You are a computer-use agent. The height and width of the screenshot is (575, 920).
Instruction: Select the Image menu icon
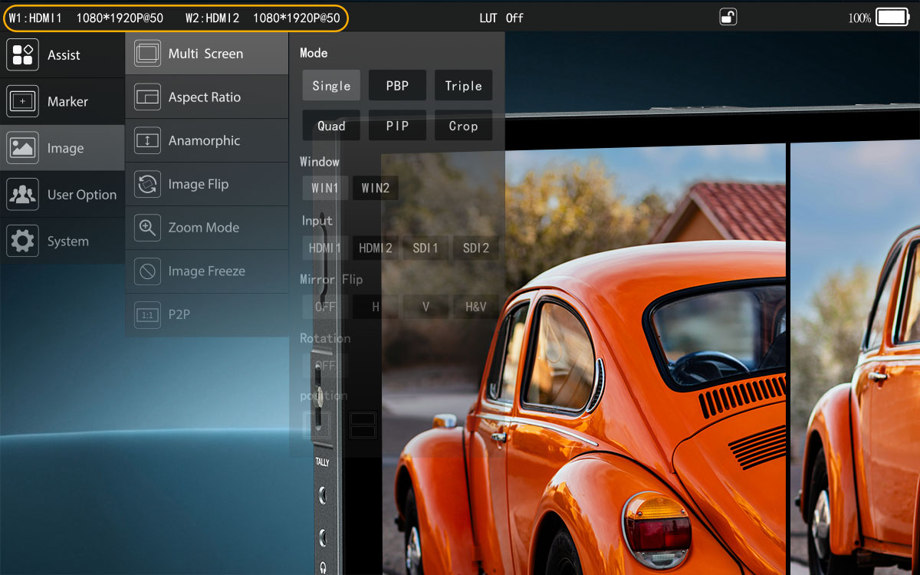click(x=22, y=148)
